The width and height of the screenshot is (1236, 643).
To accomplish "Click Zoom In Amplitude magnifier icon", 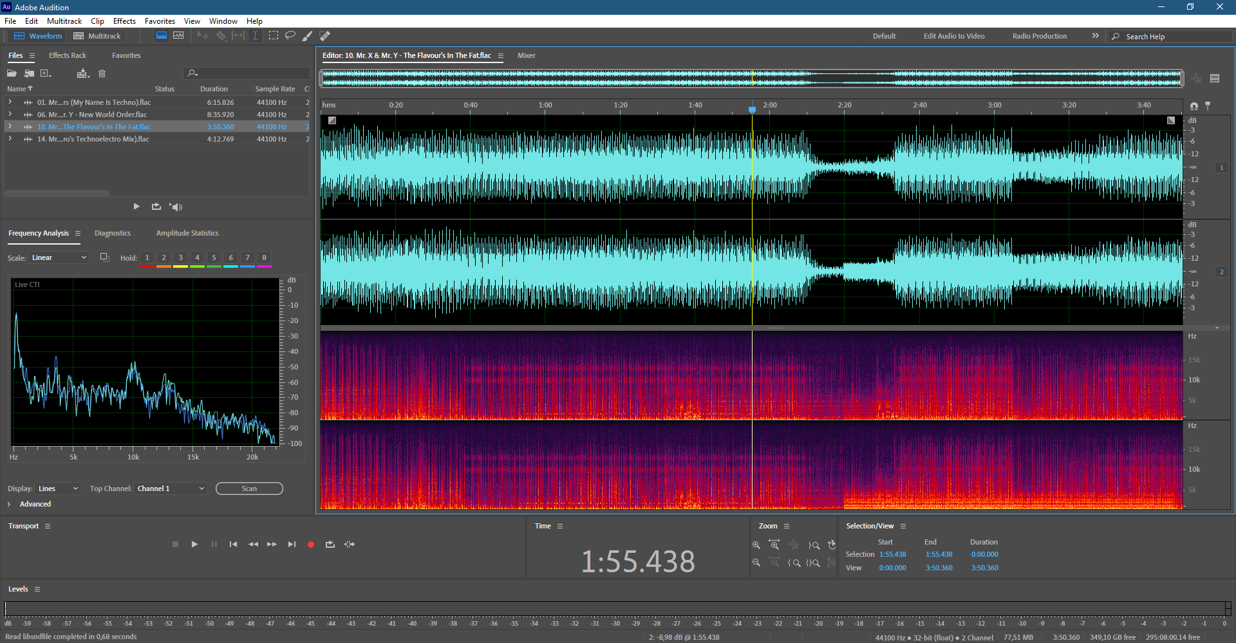I will (x=756, y=545).
